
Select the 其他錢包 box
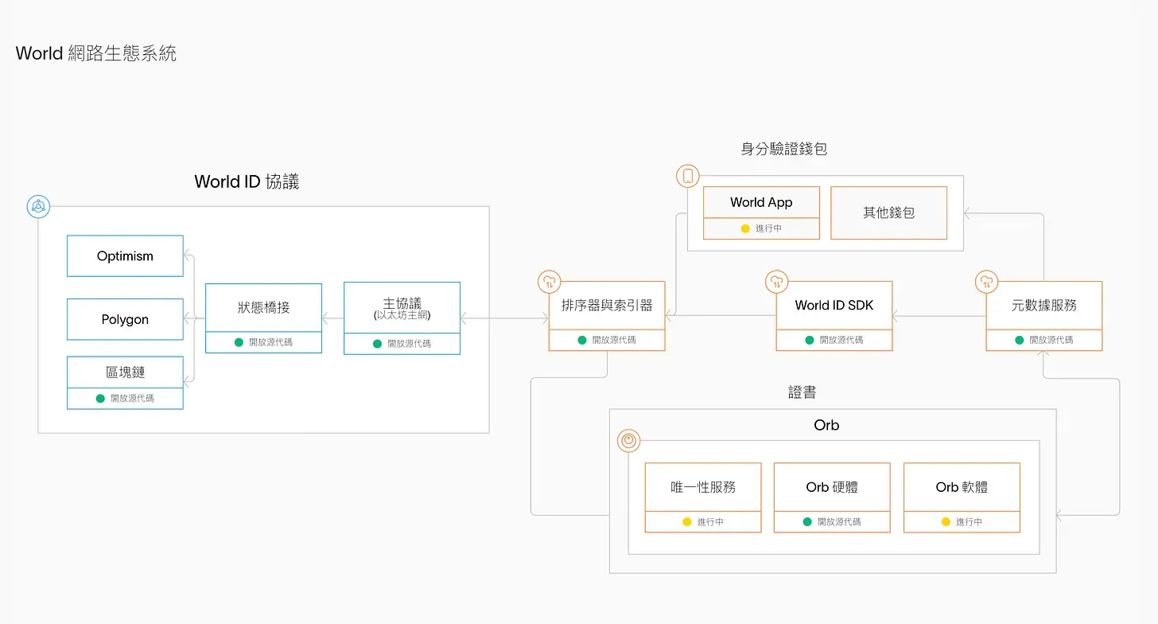pos(888,213)
